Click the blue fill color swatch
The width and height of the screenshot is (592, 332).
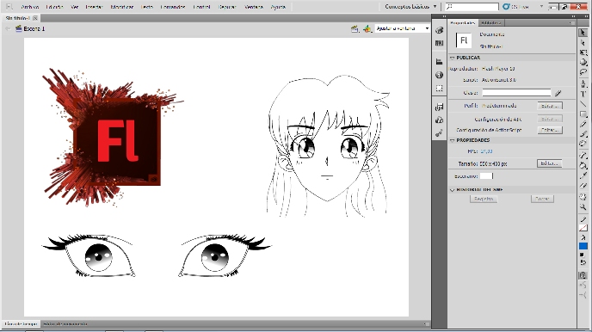click(x=583, y=246)
